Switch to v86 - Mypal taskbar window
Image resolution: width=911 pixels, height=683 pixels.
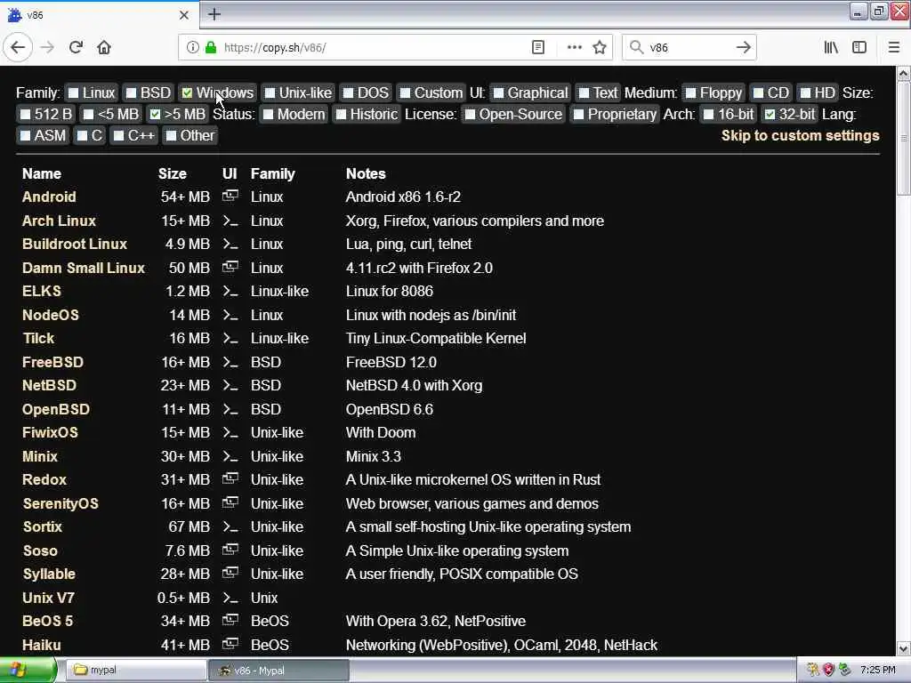point(278,670)
